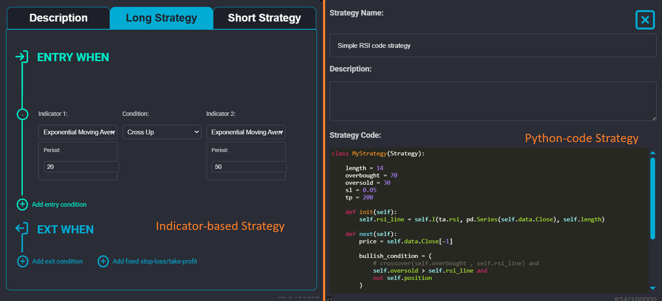Click the ENTRY WHEN arrow icon

coord(22,57)
